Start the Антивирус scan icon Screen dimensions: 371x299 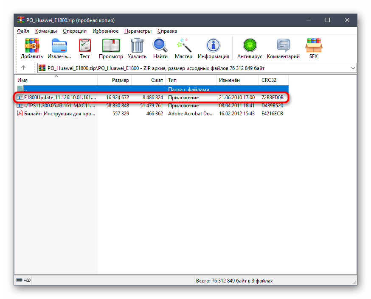click(x=250, y=45)
